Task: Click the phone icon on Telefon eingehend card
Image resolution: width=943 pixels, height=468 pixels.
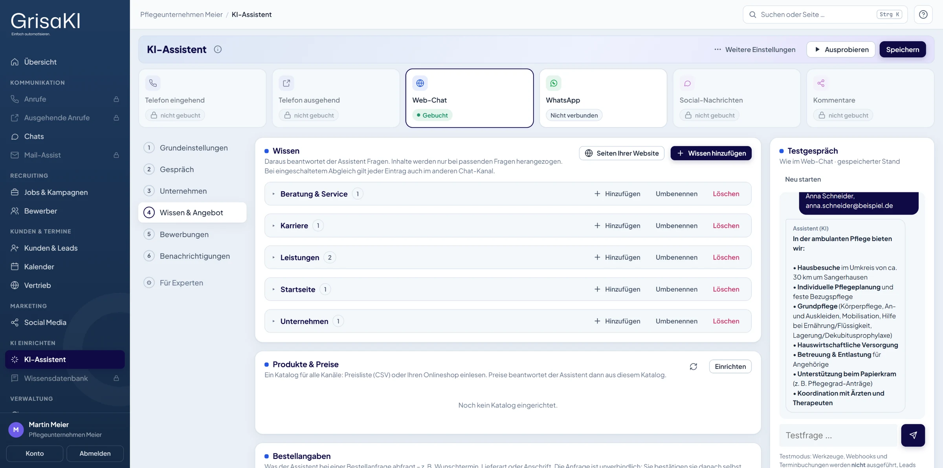Action: (153, 83)
